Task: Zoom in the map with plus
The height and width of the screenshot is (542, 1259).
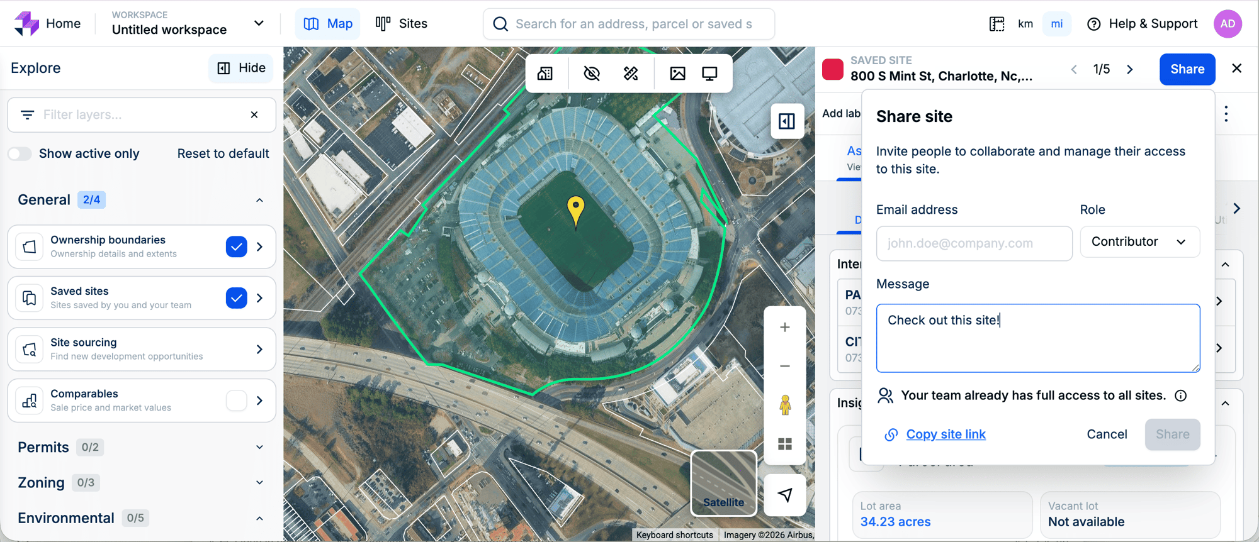Action: pyautogui.click(x=785, y=327)
